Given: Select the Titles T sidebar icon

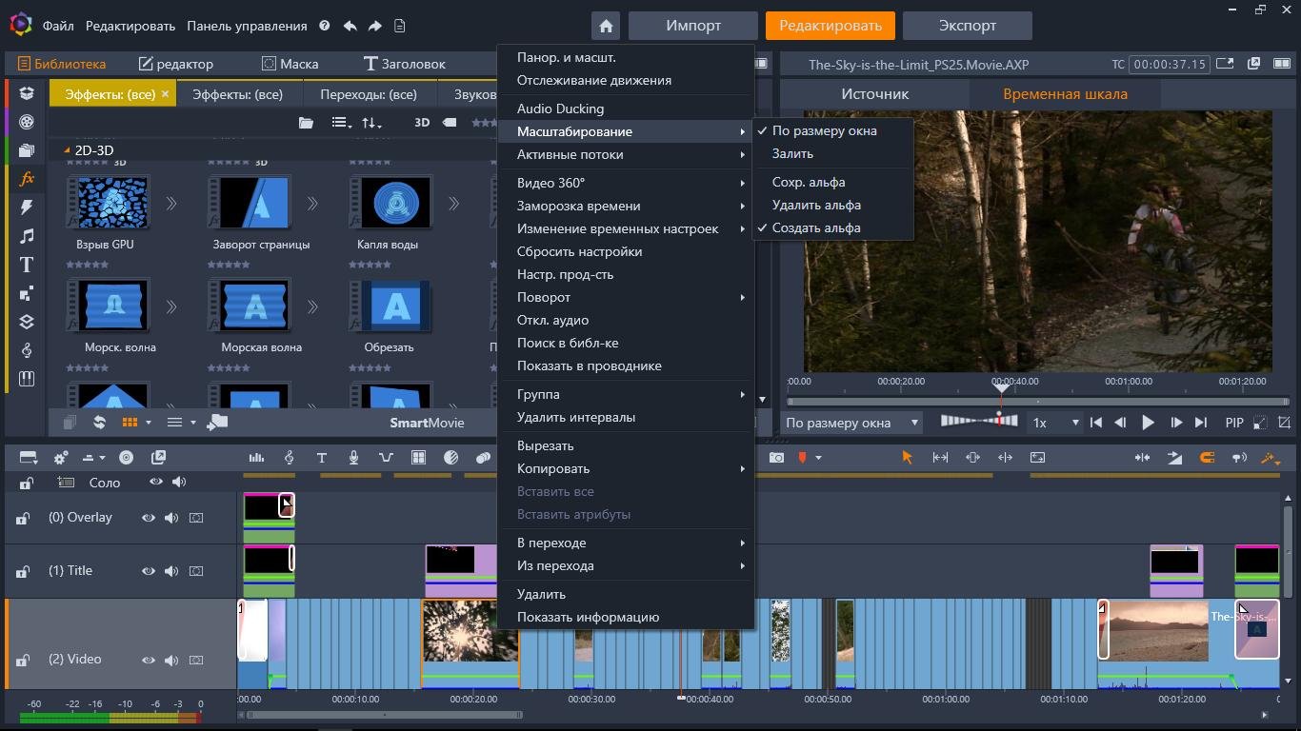Looking at the screenshot, I should 27,265.
